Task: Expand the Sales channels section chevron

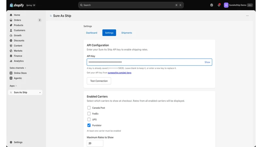Action: point(26,68)
